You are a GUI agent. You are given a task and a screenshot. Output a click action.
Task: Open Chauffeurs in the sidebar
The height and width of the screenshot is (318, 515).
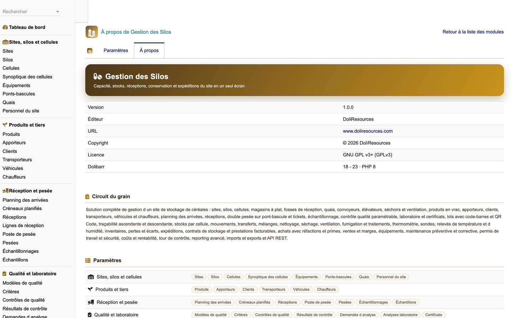pos(14,177)
